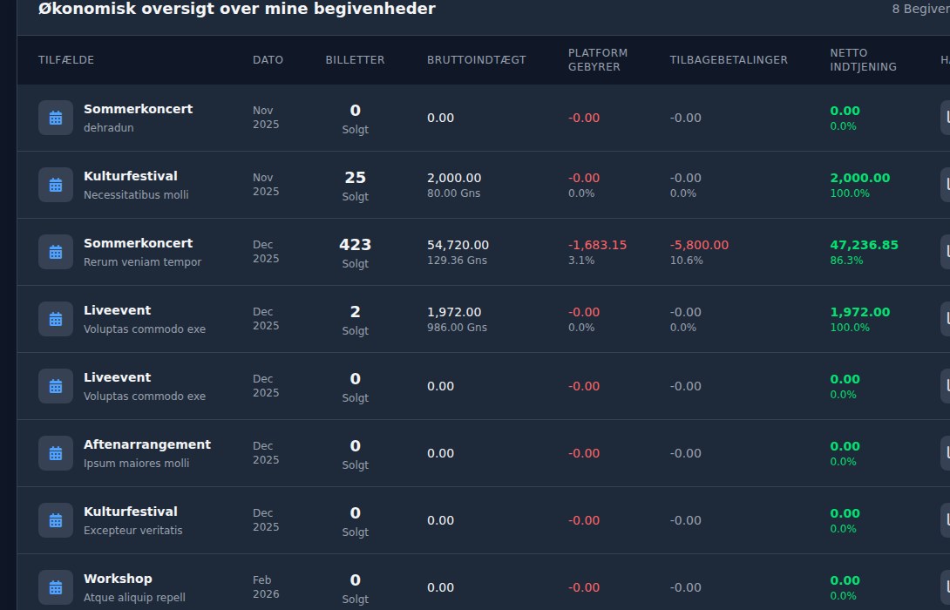
Task: Select the Kulturfestival title above Necessitatibus molli
Action: [x=130, y=176]
